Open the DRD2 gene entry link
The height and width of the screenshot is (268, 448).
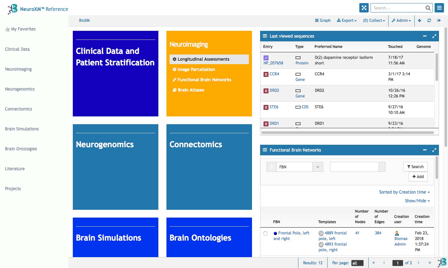pyautogui.click(x=274, y=91)
